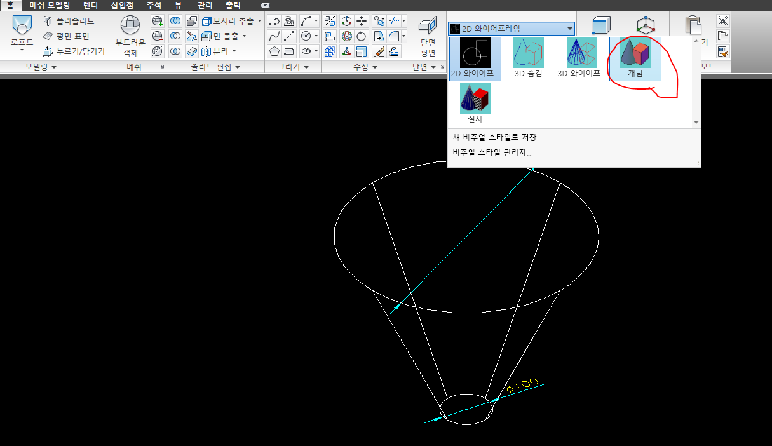772x446 pixels.
Task: Click the Loft (로프트) tool icon
Action: 22,25
